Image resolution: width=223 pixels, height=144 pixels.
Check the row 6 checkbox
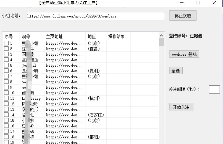point(6,71)
